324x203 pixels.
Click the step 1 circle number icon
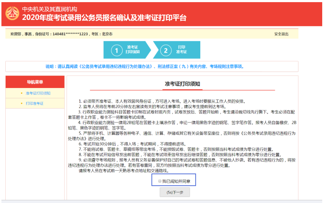(116, 50)
